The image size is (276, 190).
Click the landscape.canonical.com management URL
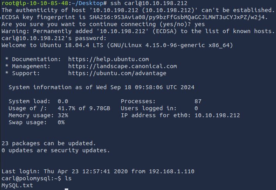[122, 66]
